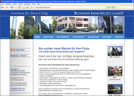Reload the page with the Refresh icon

pos(12,7)
